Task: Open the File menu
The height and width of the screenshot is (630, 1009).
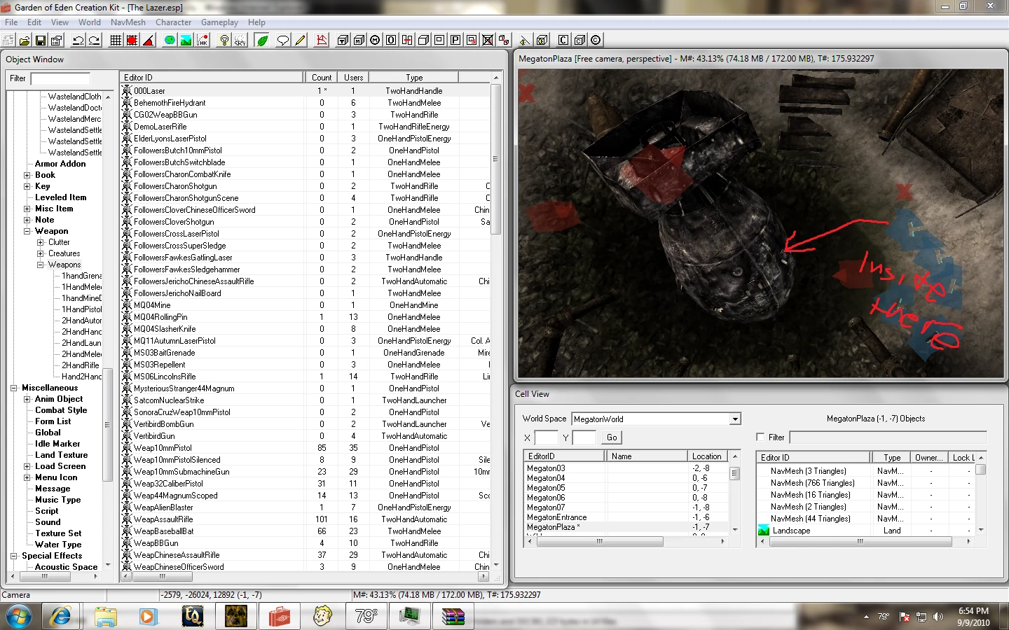Action: [x=11, y=22]
